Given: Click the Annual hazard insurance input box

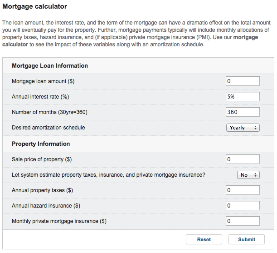Looking at the screenshot, I should 243,206.
